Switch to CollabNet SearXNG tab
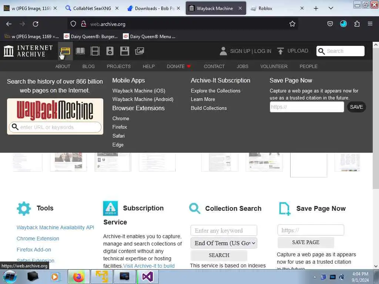The width and height of the screenshot is (379, 284). (92, 9)
